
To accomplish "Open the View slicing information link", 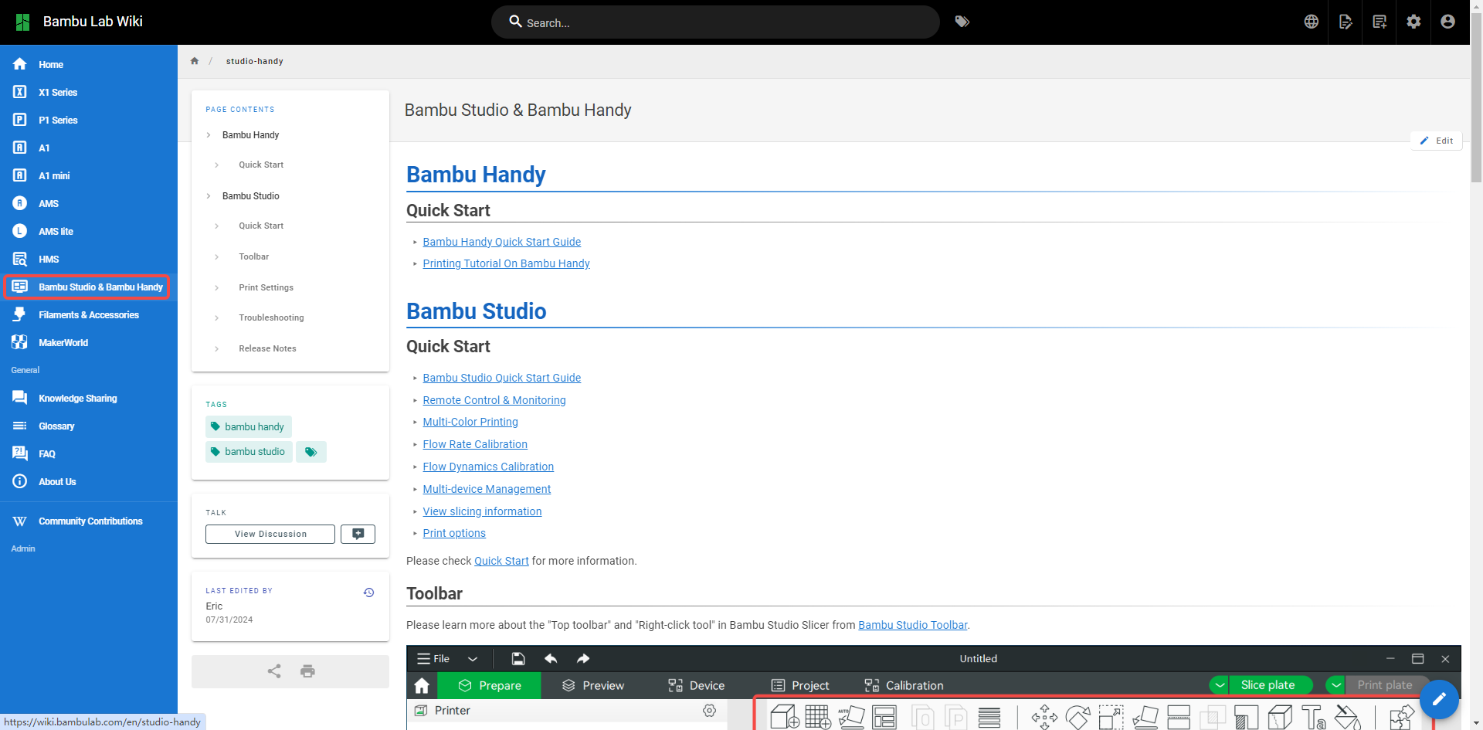I will click(x=482, y=511).
